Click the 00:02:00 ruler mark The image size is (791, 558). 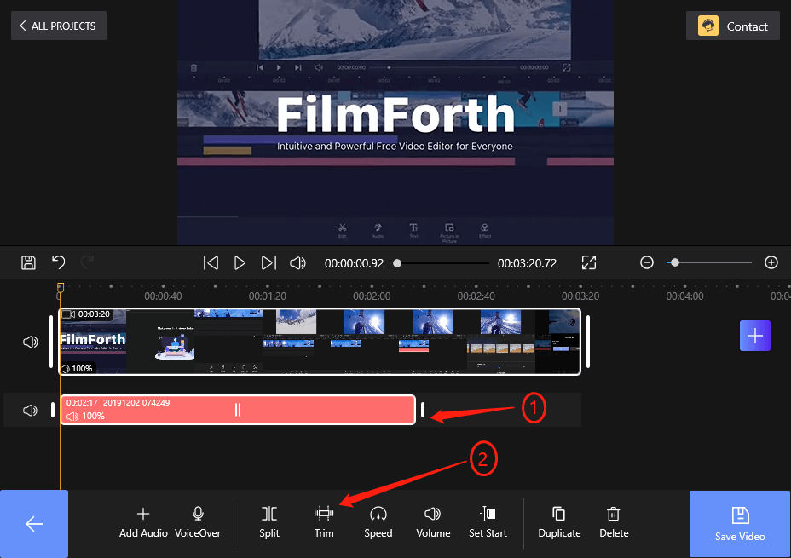pos(372,296)
